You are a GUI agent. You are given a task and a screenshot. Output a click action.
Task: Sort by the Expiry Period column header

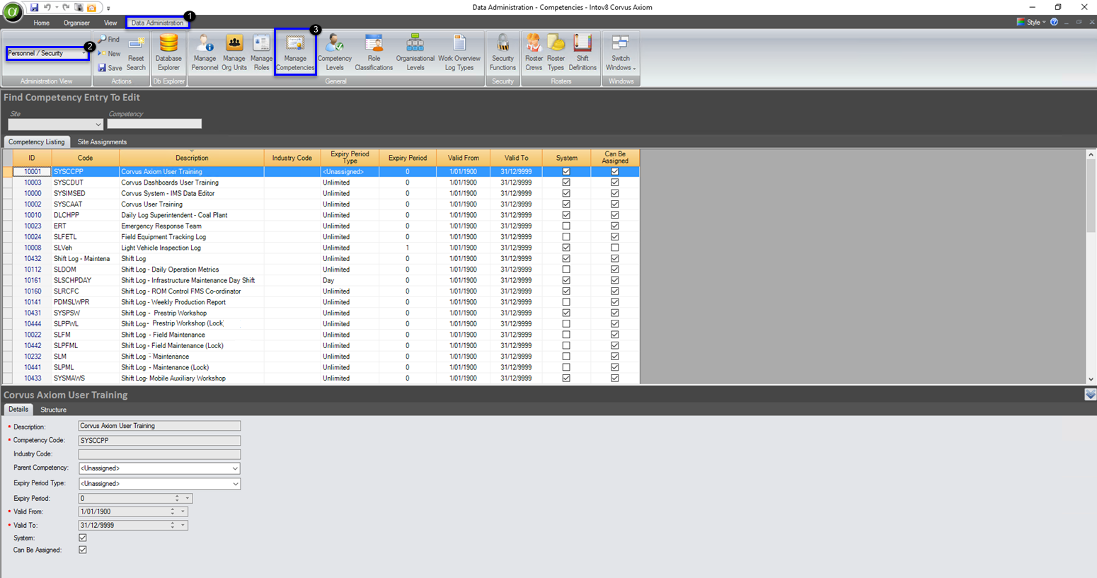click(x=408, y=158)
